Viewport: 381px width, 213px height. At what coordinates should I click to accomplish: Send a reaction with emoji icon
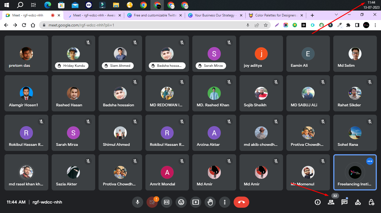(181, 202)
